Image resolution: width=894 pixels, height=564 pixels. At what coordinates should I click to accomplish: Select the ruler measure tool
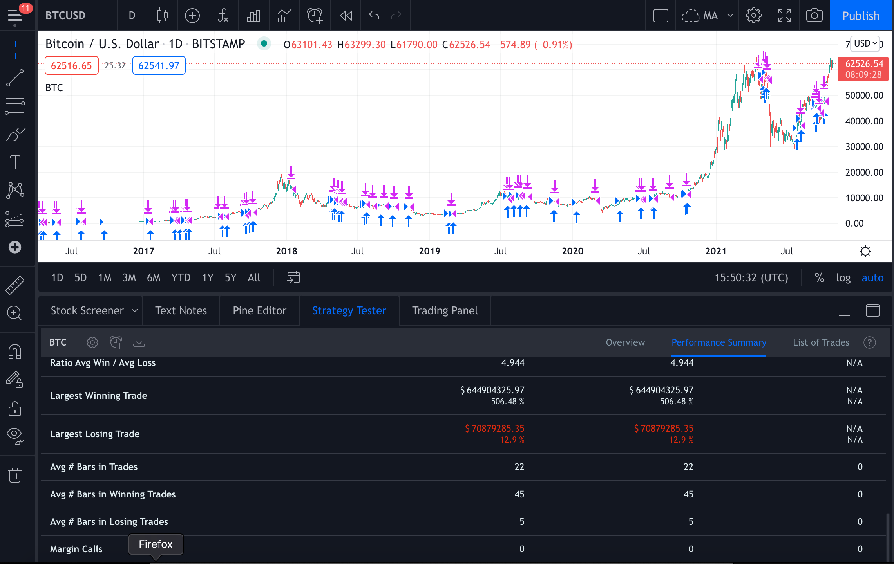click(15, 285)
